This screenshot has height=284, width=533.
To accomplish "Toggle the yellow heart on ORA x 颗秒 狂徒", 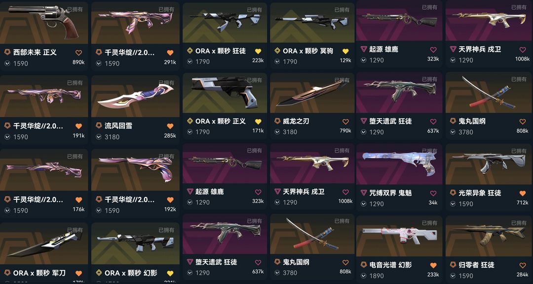I will pyautogui.click(x=258, y=51).
